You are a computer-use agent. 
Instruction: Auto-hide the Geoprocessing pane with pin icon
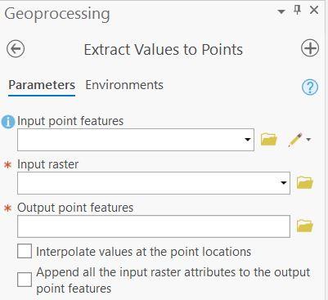tap(297, 11)
